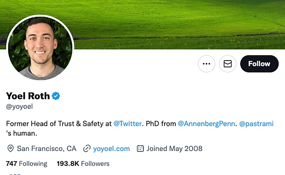Open the @pastrami mention in bio

point(256,124)
